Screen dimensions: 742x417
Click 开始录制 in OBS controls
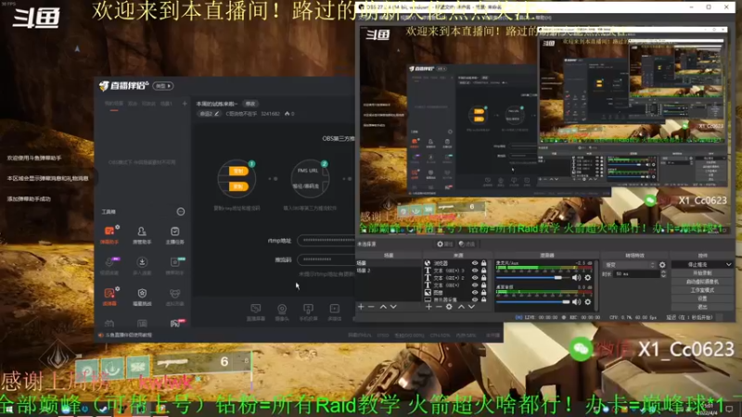(x=702, y=273)
